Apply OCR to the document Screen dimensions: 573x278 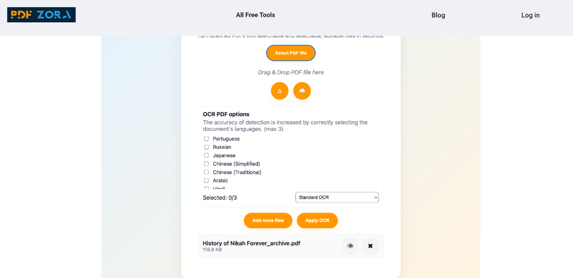tap(317, 220)
